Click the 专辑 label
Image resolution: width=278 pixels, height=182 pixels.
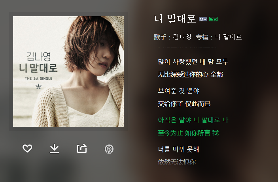pyautogui.click(x=202, y=37)
